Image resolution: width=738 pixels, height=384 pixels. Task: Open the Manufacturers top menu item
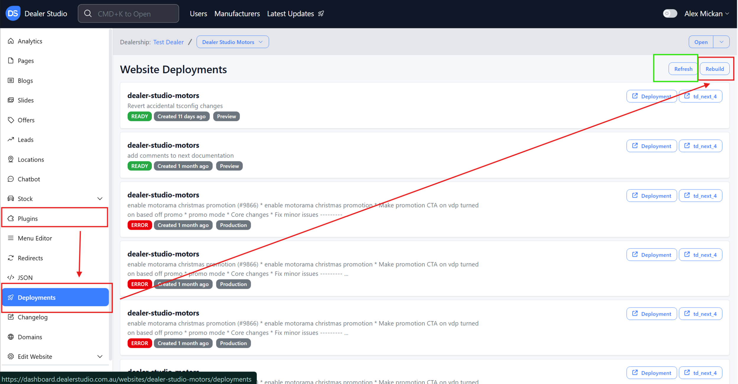(237, 14)
